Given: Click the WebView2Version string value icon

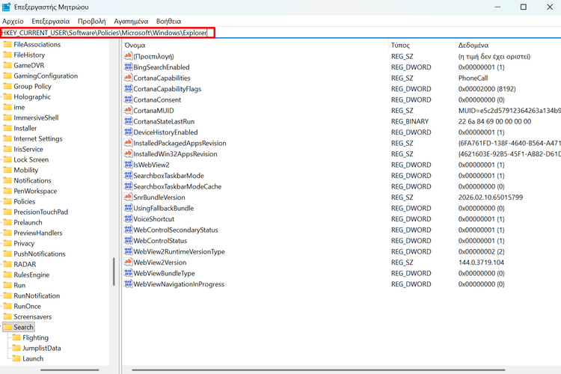Looking at the screenshot, I should (x=128, y=263).
